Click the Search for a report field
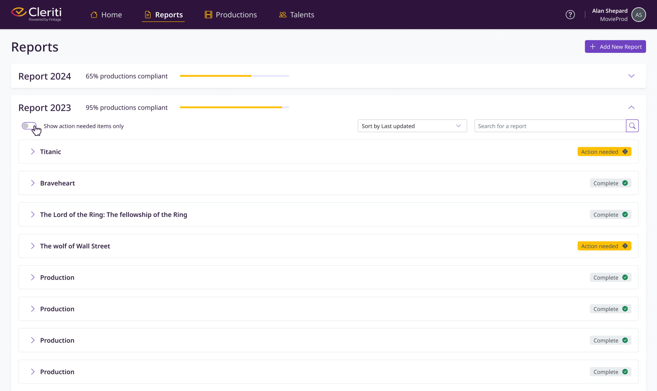 (550, 126)
